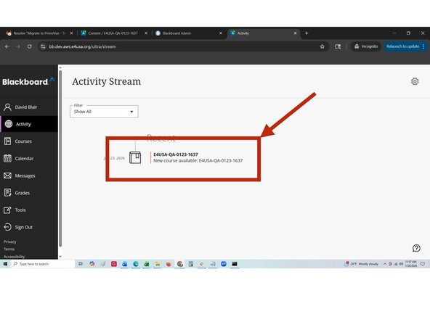This screenshot has width=430, height=322.
Task: Click the Incognito indicator
Action: [366, 46]
